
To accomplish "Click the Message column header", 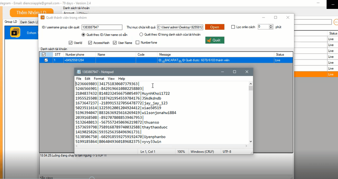I will (x=215, y=55).
